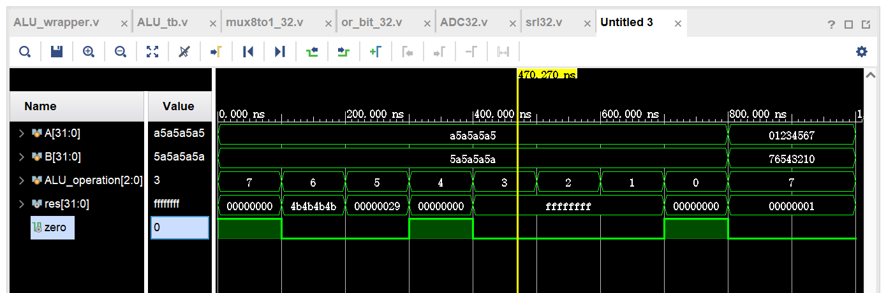Image resolution: width=886 pixels, height=293 pixels.
Task: Save the waveform configuration
Action: pos(57,52)
